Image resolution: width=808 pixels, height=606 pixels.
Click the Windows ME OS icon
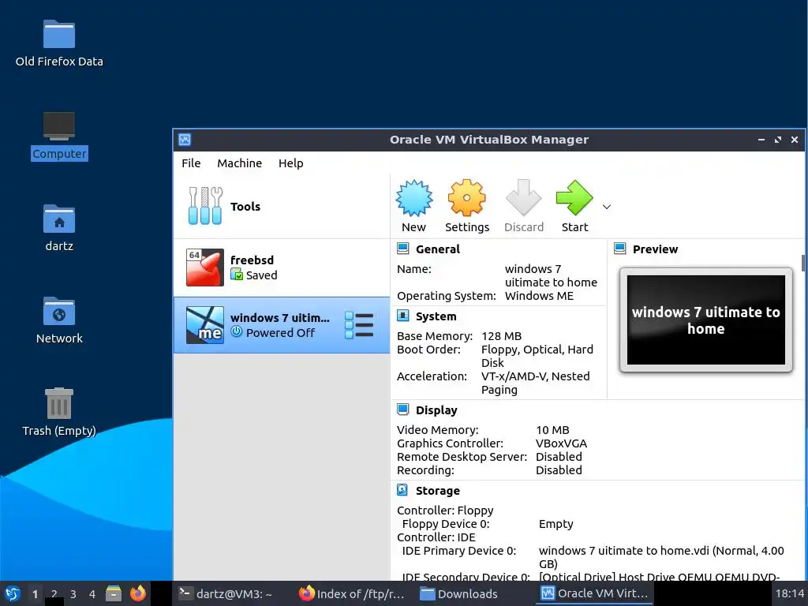click(x=205, y=325)
